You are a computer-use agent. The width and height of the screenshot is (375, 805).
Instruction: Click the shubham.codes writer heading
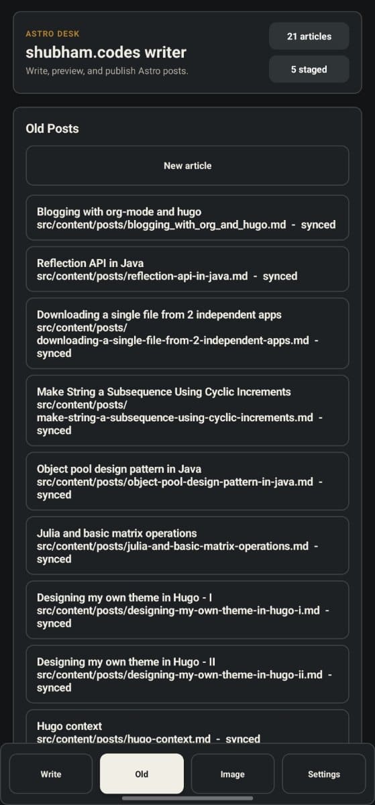pos(106,52)
